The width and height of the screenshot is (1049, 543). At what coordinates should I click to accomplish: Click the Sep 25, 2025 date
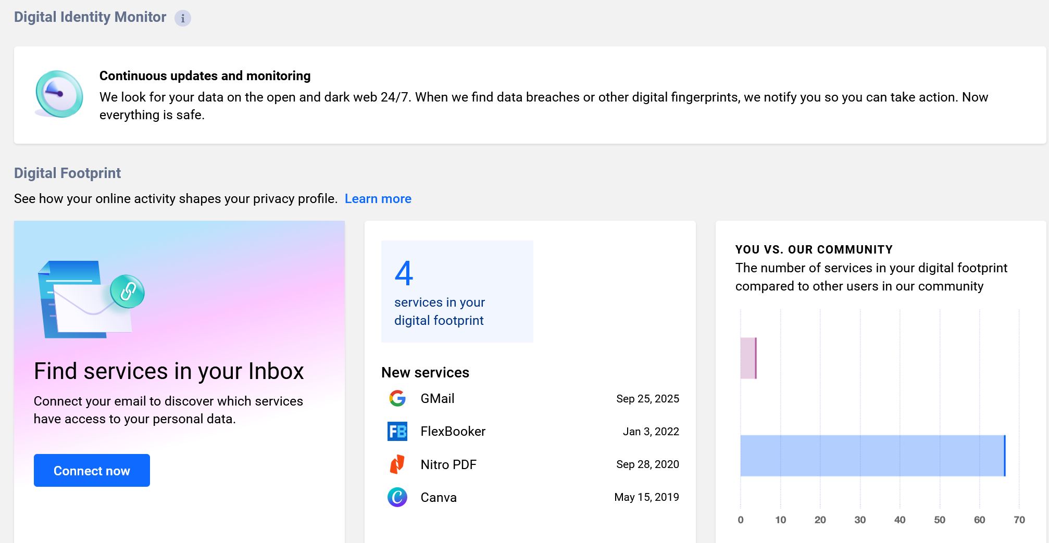coord(647,399)
